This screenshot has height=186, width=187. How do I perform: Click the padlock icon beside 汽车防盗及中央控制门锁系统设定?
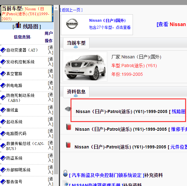(65, 173)
